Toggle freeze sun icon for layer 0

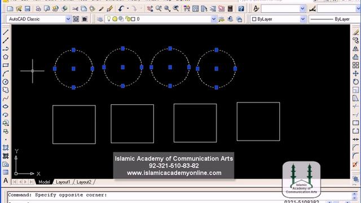click(x=115, y=19)
